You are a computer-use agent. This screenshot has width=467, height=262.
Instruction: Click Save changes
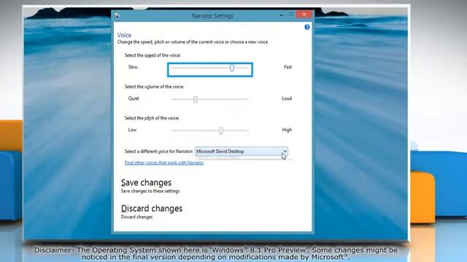[x=146, y=183]
